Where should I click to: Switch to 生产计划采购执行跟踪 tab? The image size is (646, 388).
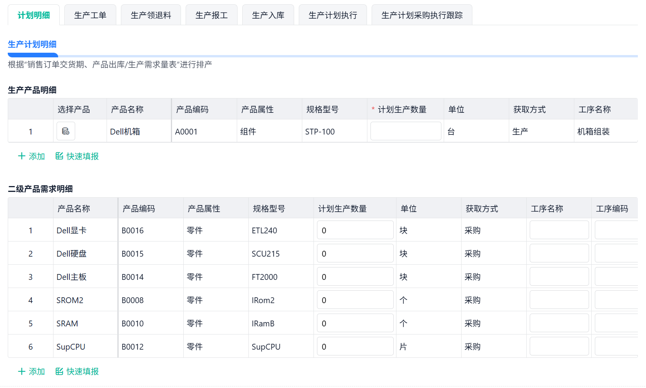click(x=422, y=15)
